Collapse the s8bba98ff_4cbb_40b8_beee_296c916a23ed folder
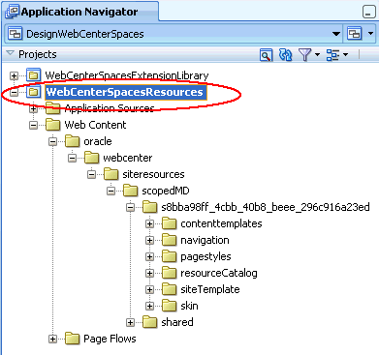The width and height of the screenshot is (379, 355). [130, 208]
